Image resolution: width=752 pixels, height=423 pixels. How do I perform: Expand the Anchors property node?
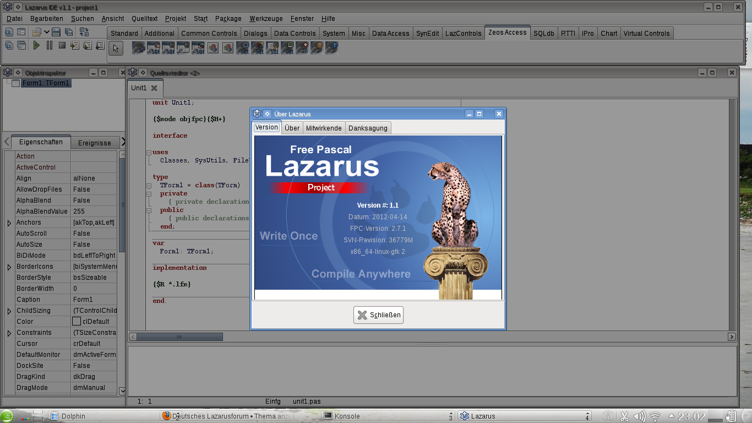click(9, 223)
